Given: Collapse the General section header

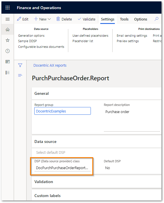Looking at the screenshot, I should pyautogui.click(x=96, y=93).
